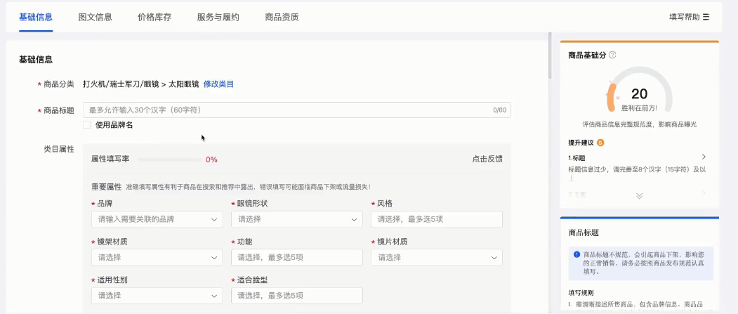Open the 功能 multi-select field
The width and height of the screenshot is (738, 314).
click(297, 258)
